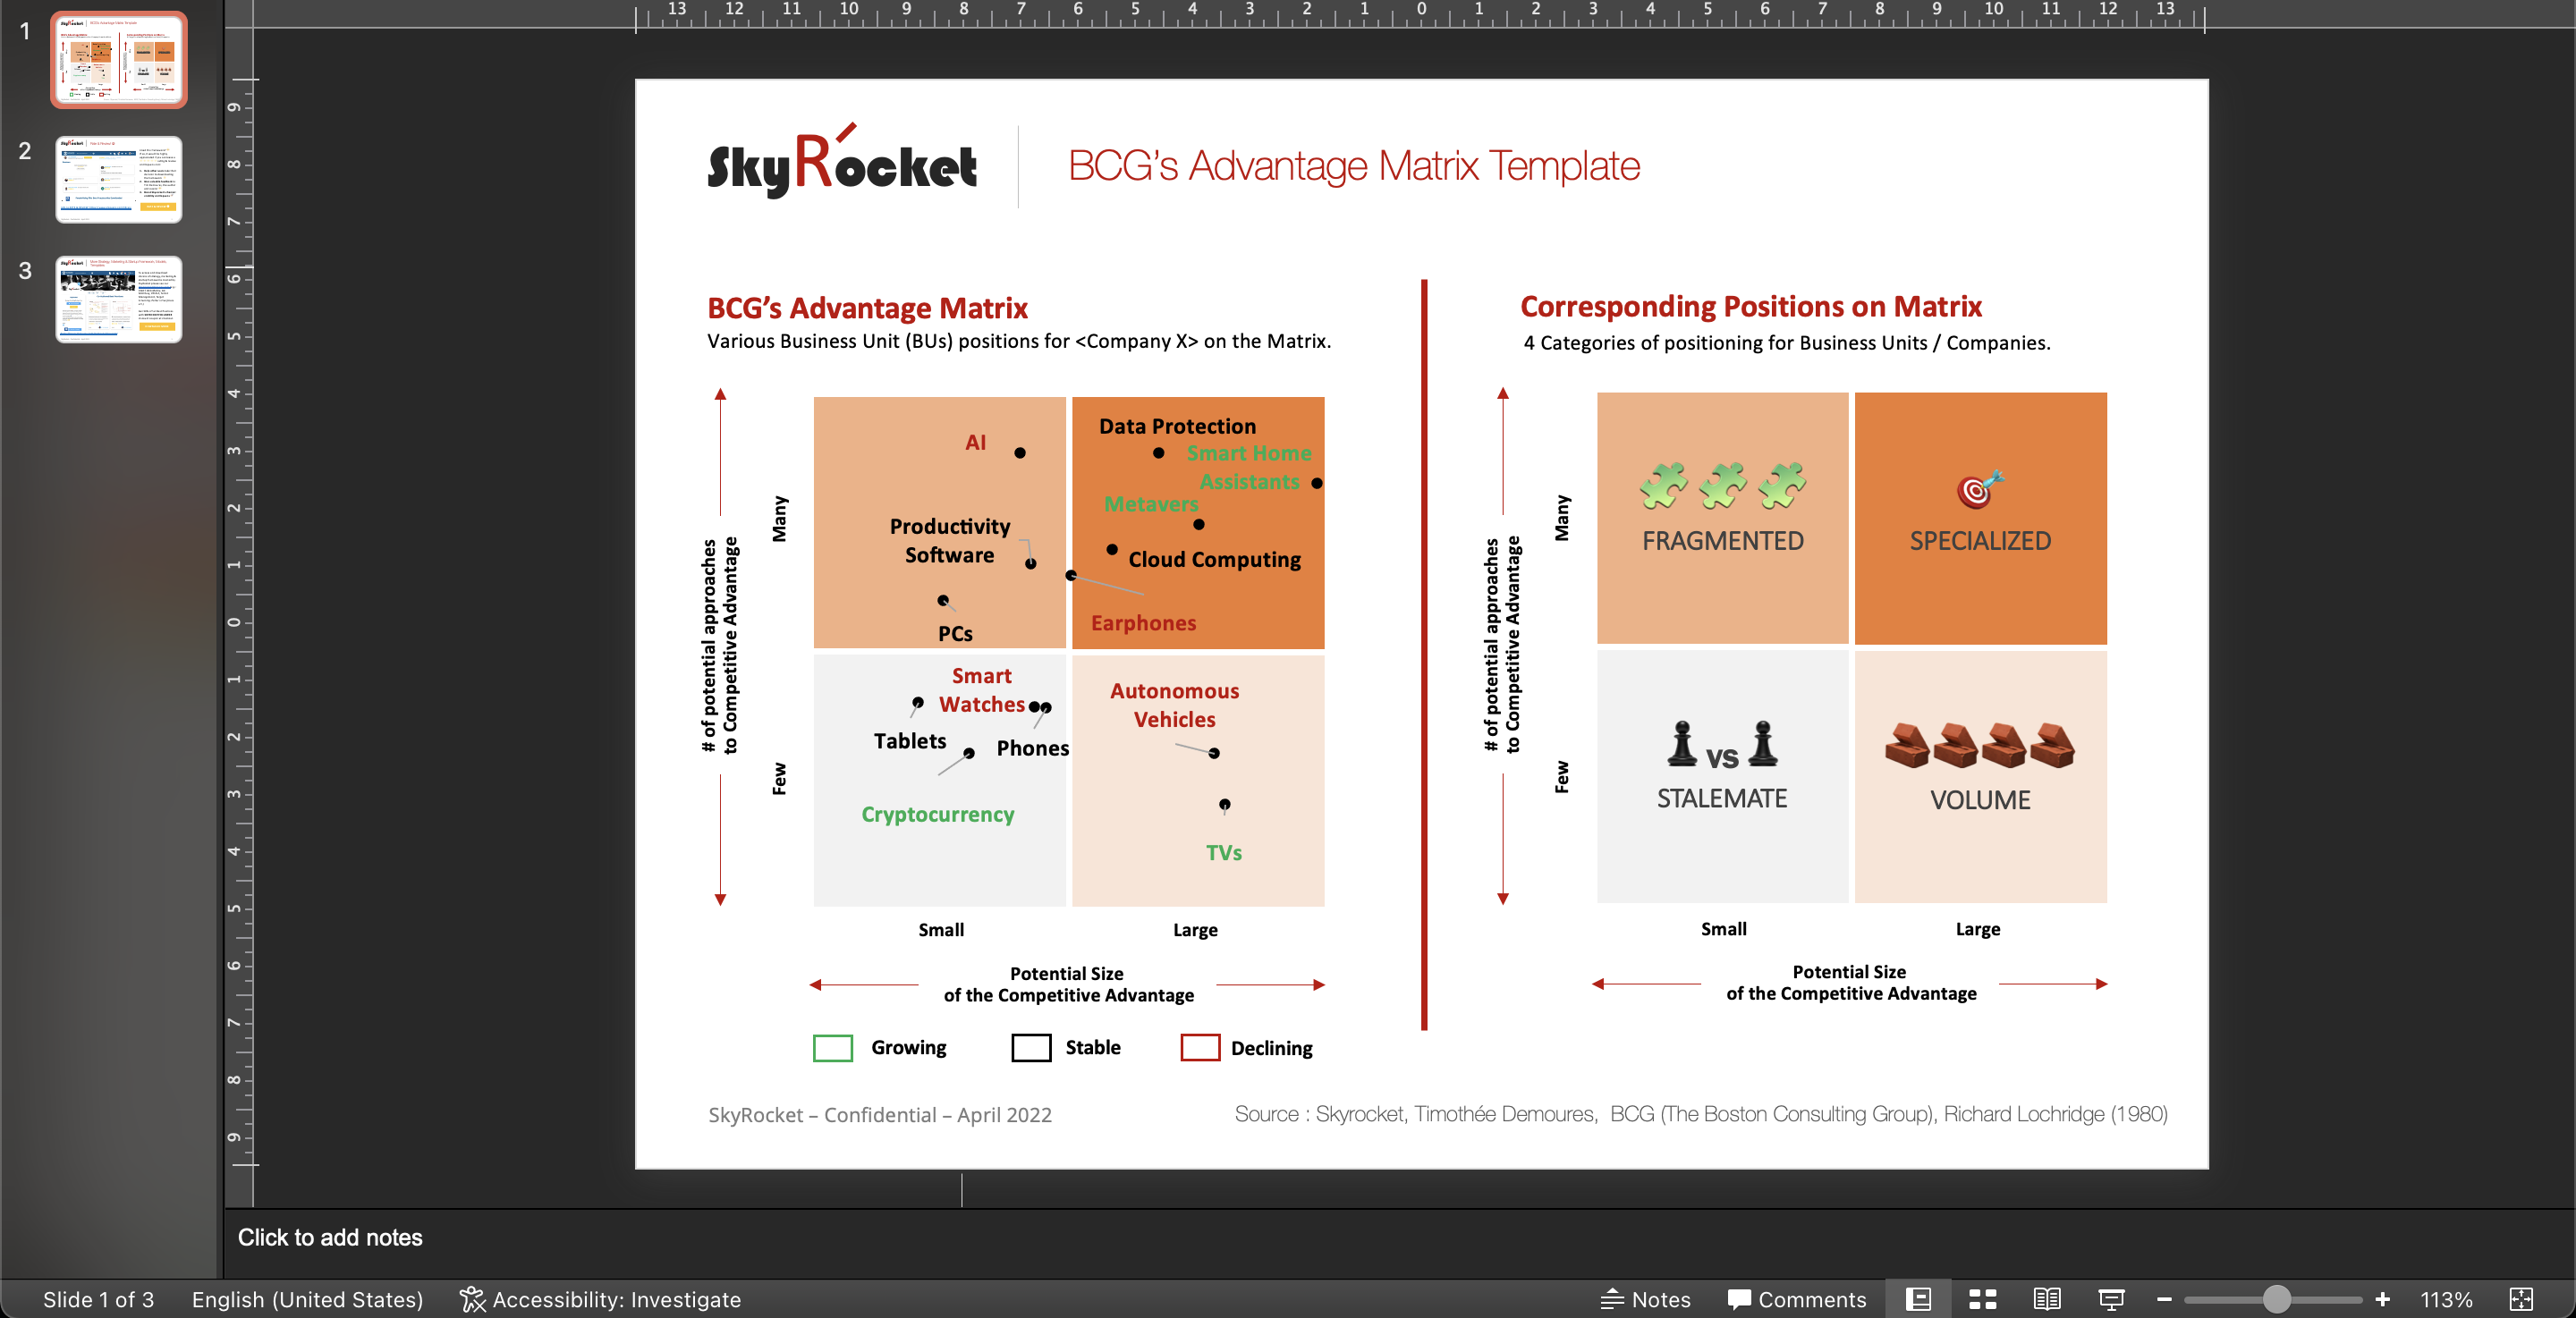The image size is (2576, 1318).
Task: Select the title BCG's Advantage Matrix Template
Action: click(1354, 166)
